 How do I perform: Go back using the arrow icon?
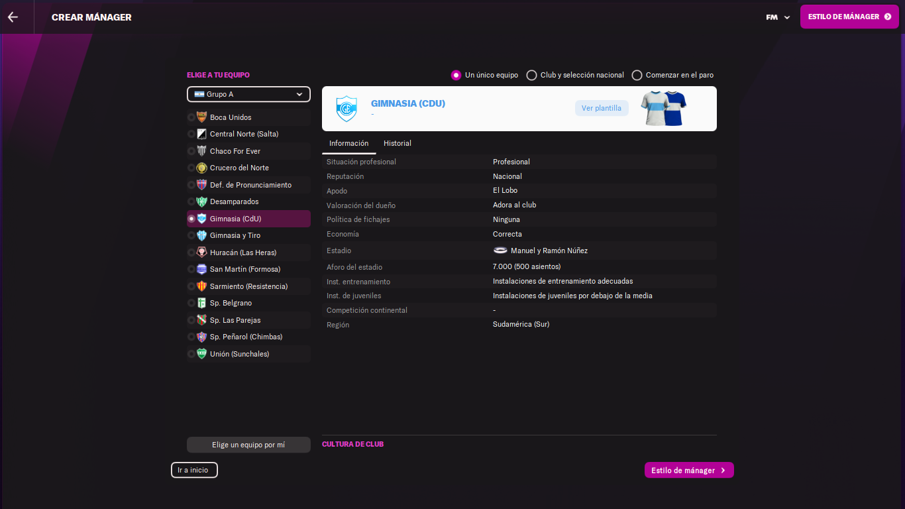click(x=13, y=17)
